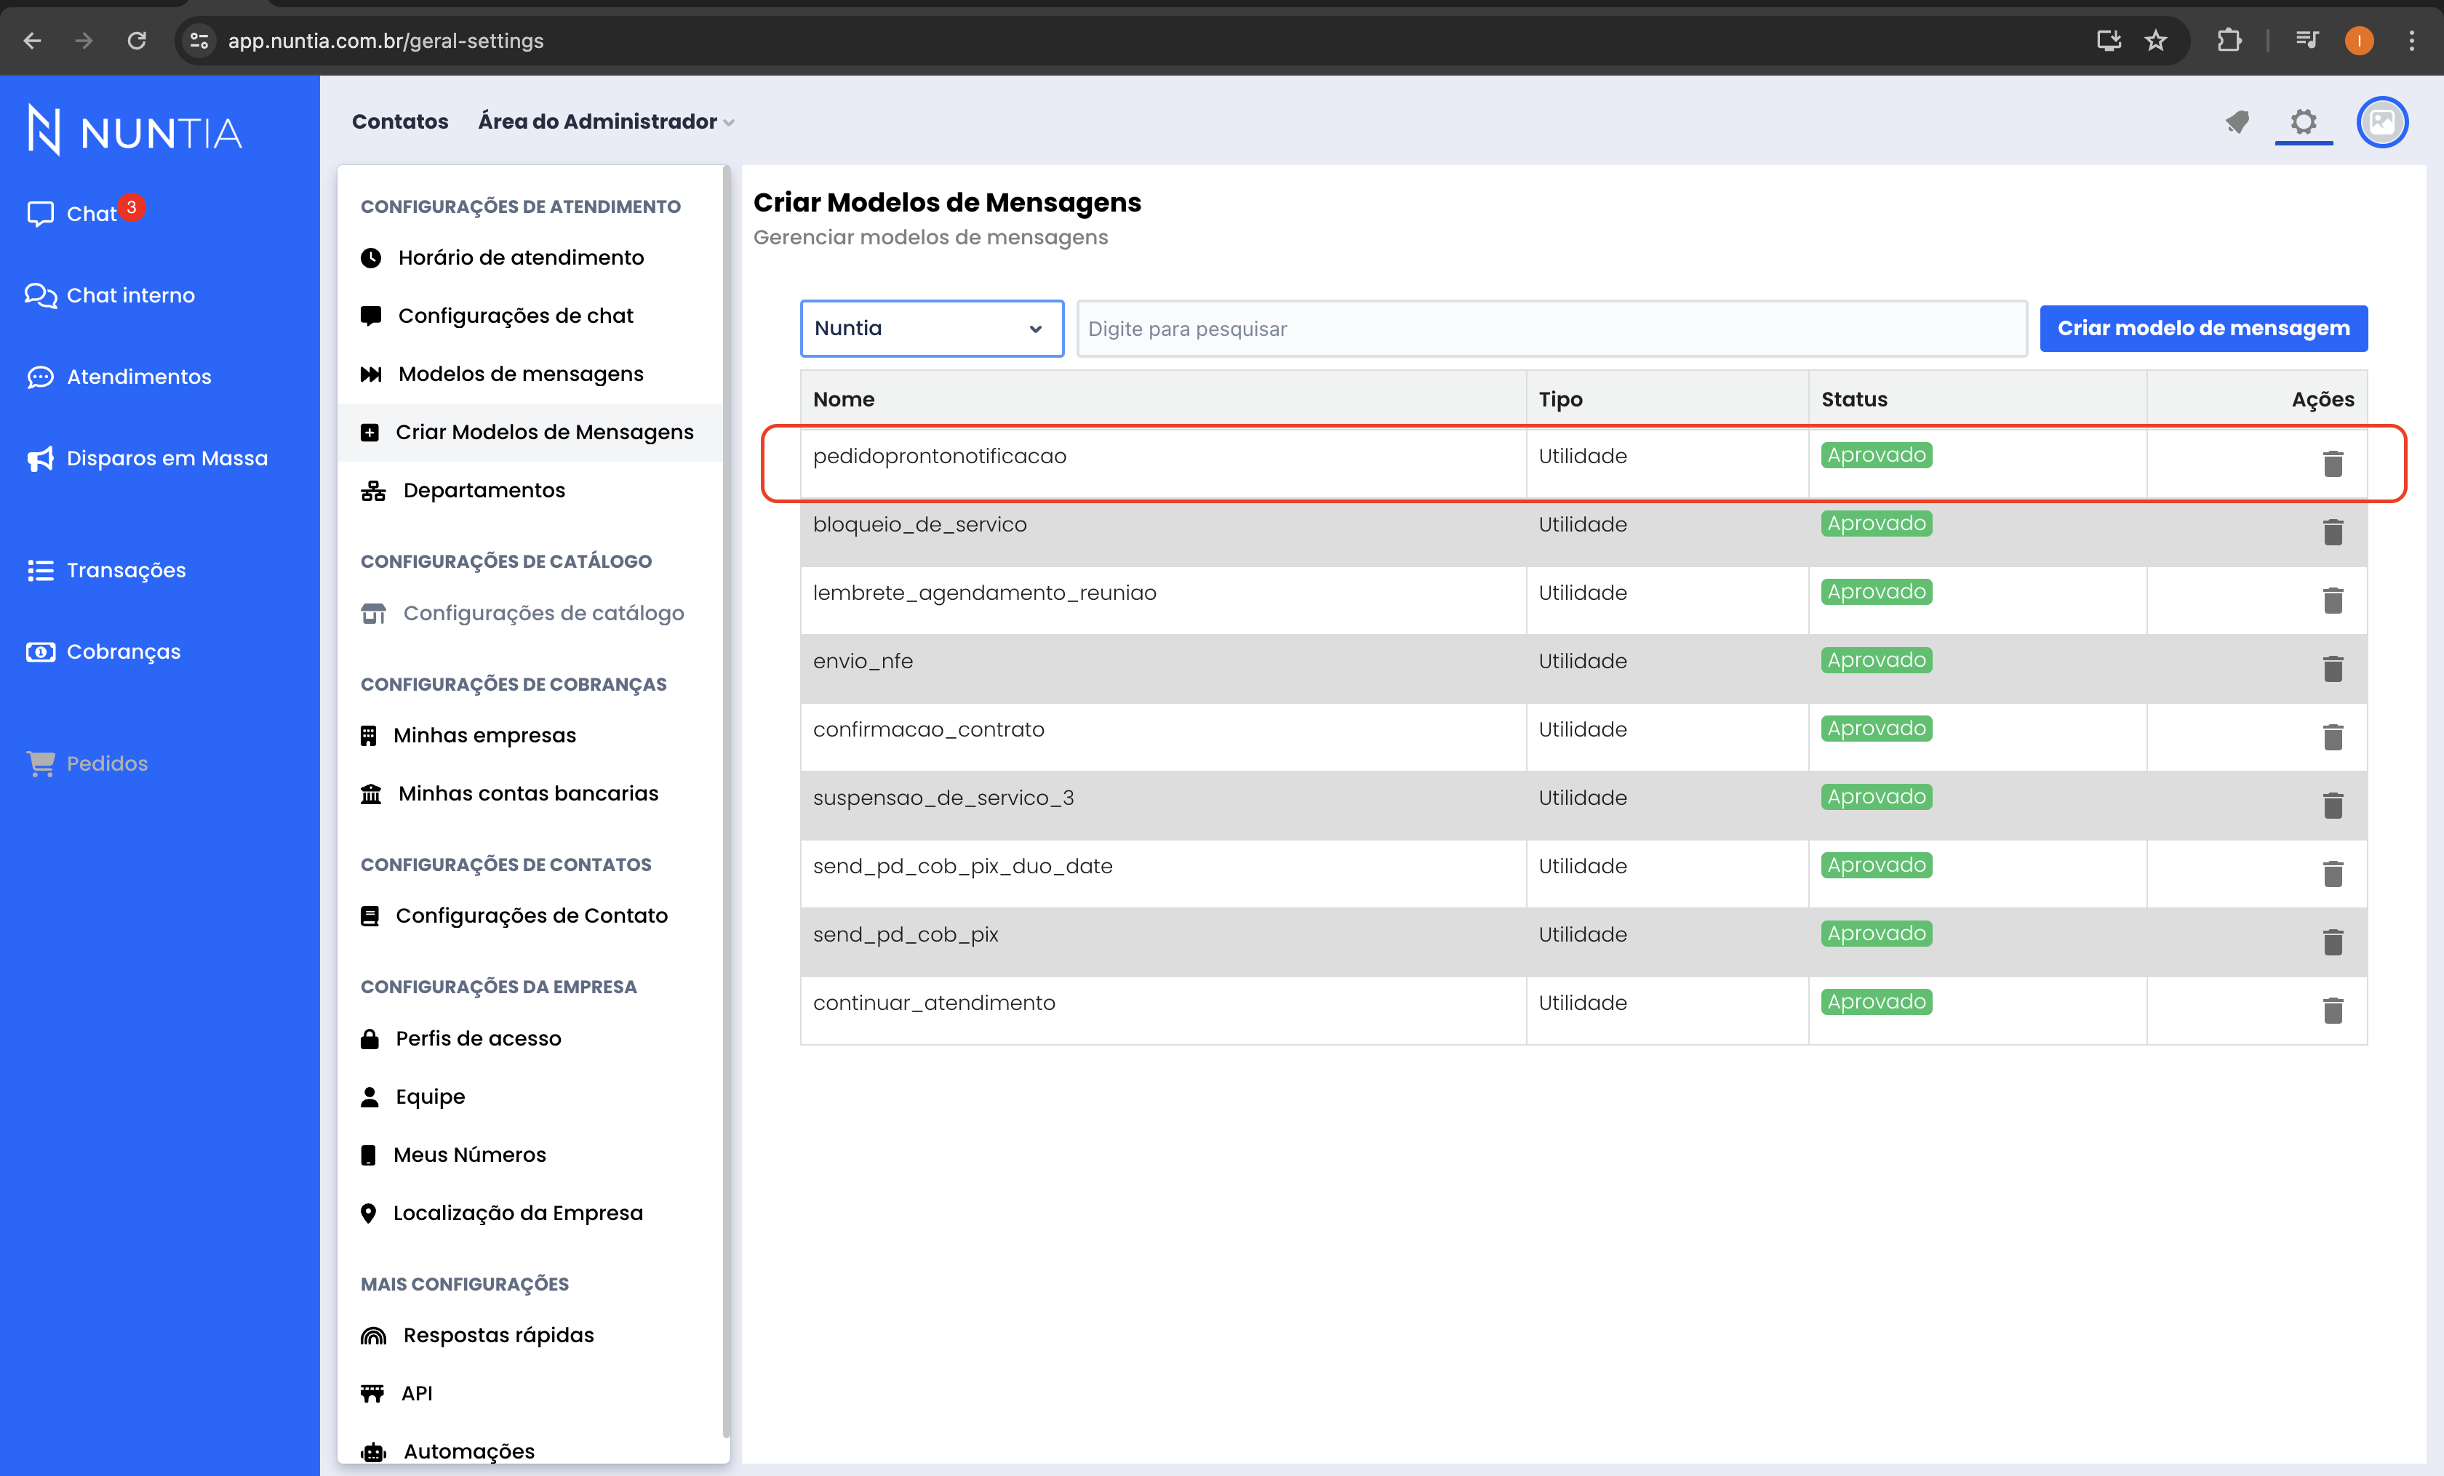The width and height of the screenshot is (2444, 1476).
Task: Click the Nuntia logo
Action: coord(134,131)
